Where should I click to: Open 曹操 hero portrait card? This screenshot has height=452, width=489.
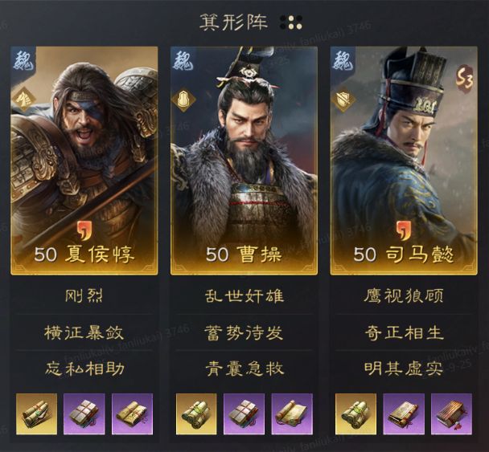tap(244, 161)
